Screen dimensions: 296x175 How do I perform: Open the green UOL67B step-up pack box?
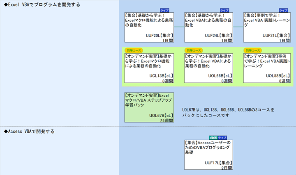point(149,107)
